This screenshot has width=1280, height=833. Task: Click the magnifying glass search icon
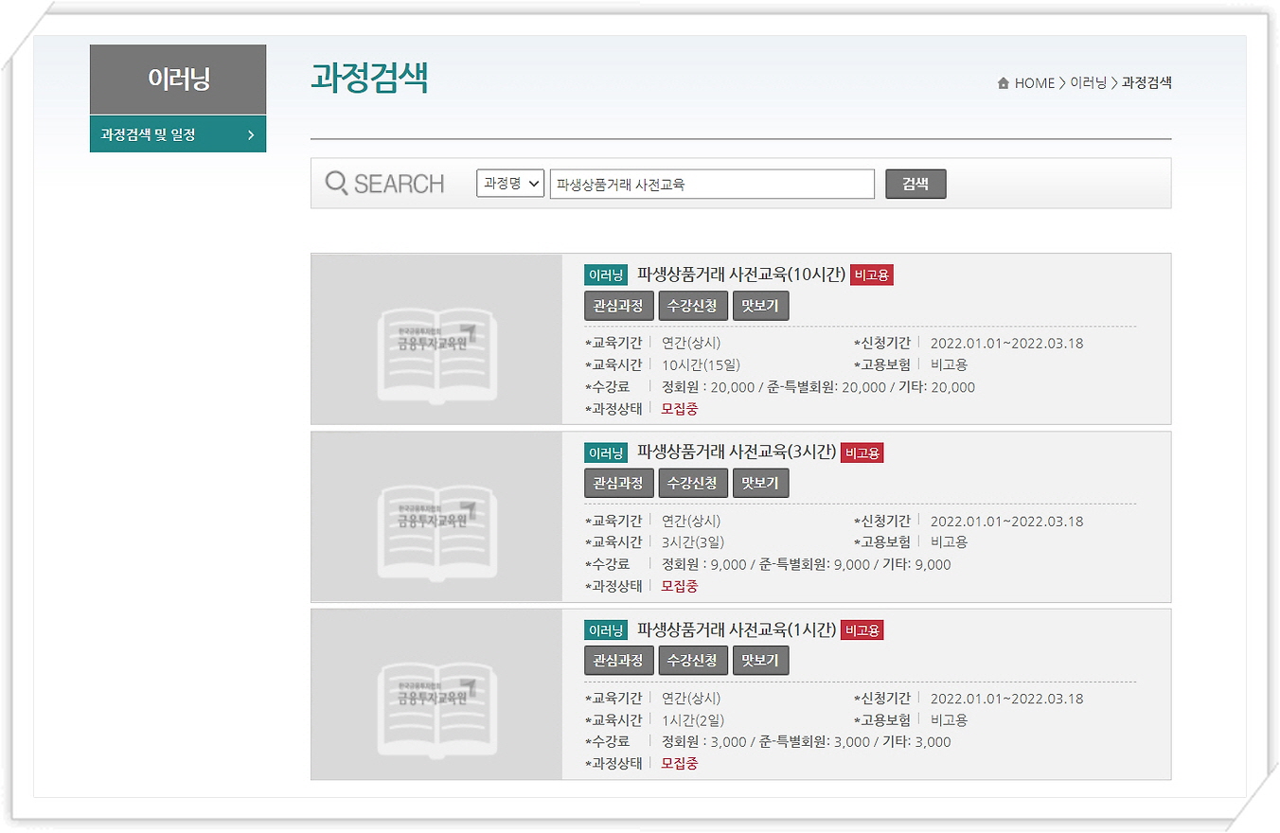click(x=336, y=183)
